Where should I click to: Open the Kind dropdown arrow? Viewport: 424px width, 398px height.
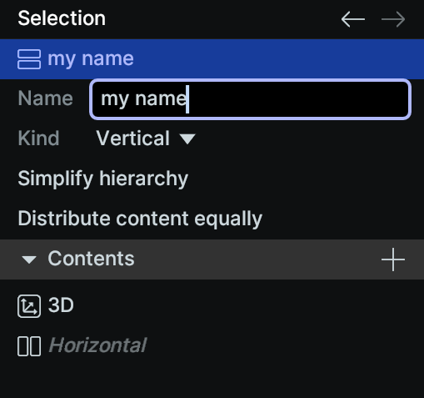click(187, 139)
